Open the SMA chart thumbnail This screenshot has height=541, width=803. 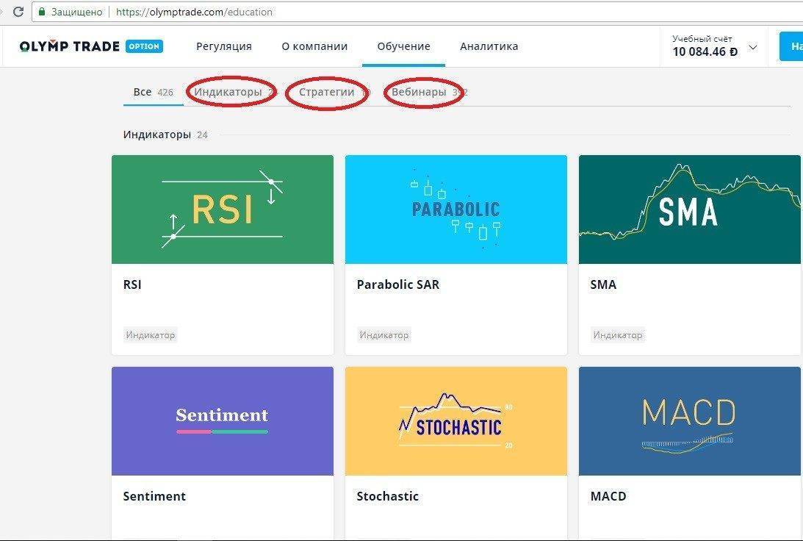(x=689, y=209)
